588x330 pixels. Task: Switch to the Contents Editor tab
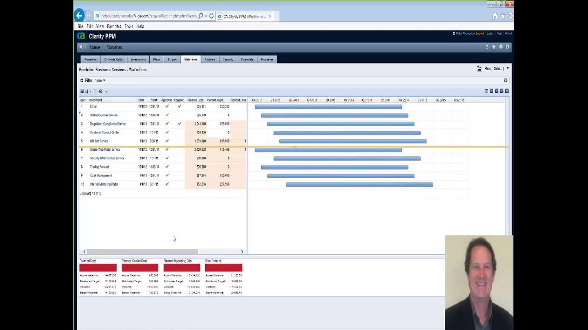tap(114, 60)
